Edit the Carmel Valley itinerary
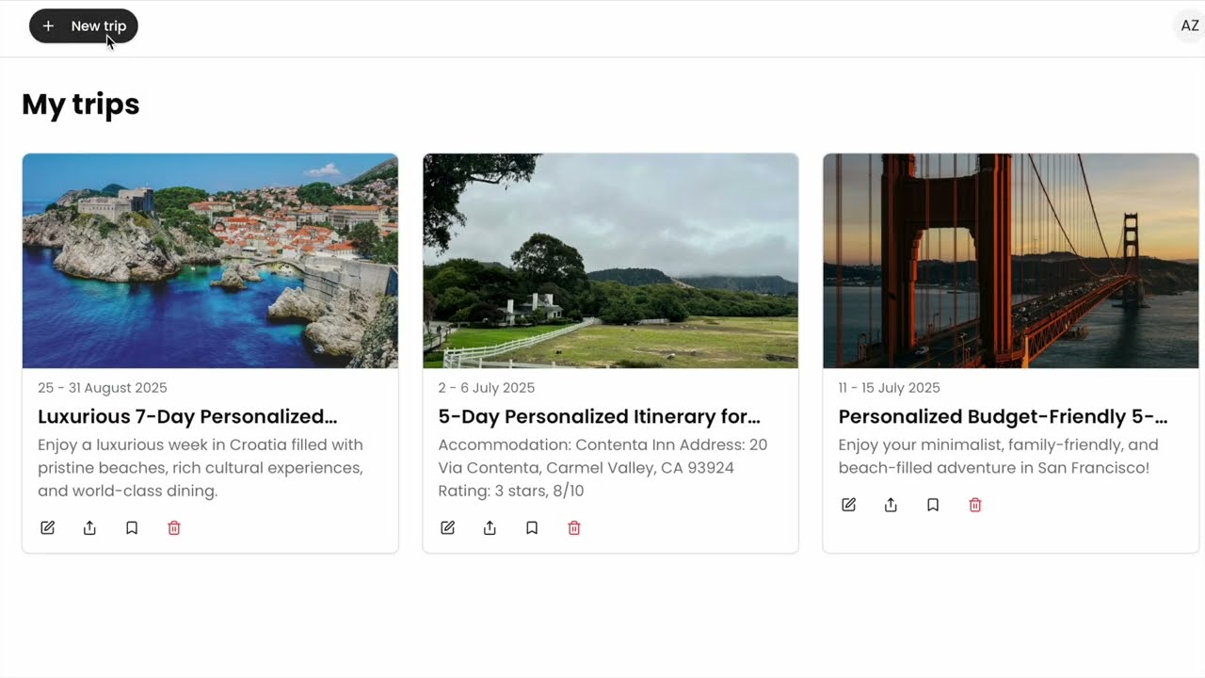Screen dimensions: 1205x678 [x=448, y=528]
